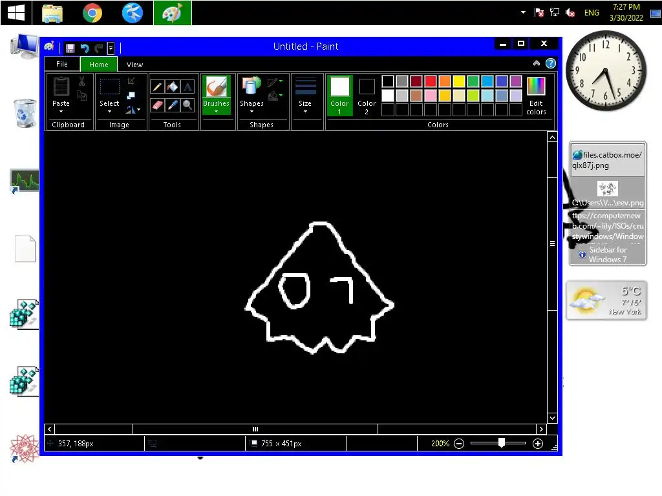
Task: Switch to the Home ribbon tab
Action: click(x=99, y=65)
